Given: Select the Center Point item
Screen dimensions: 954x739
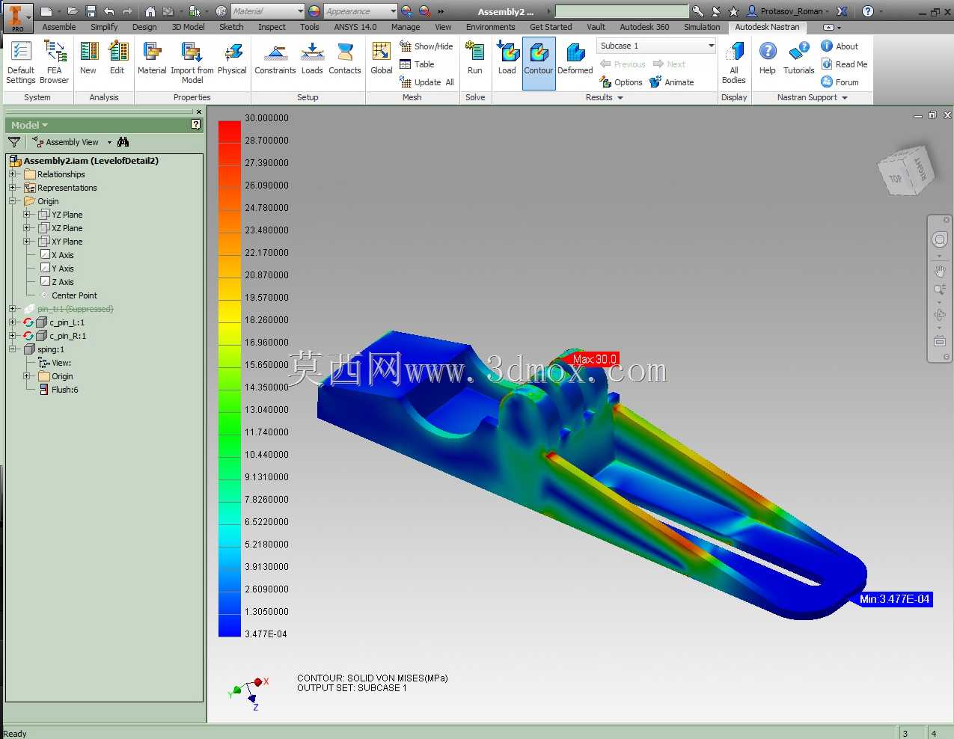Looking at the screenshot, I should (x=67, y=295).
